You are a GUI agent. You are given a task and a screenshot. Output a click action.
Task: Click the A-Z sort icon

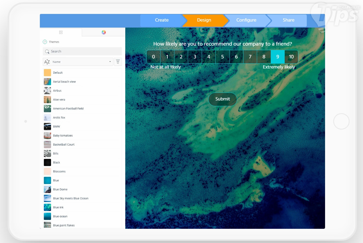coord(47,62)
